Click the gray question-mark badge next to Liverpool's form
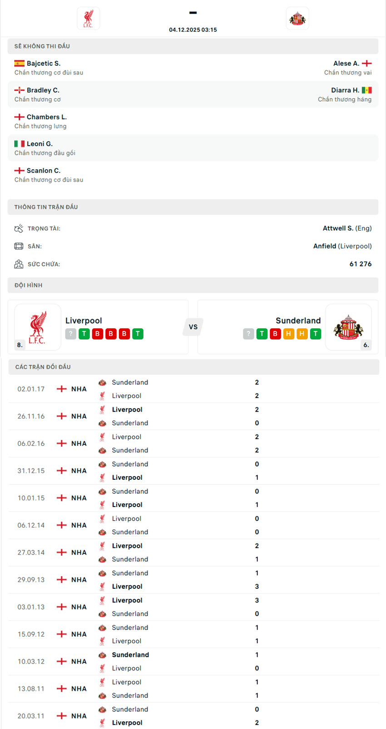 [70, 334]
